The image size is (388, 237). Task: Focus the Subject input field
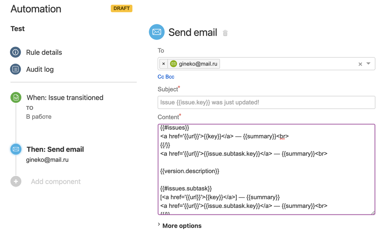coord(266,102)
